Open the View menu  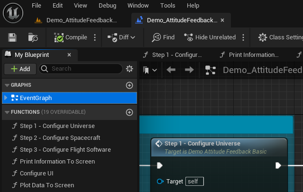tap(81, 5)
